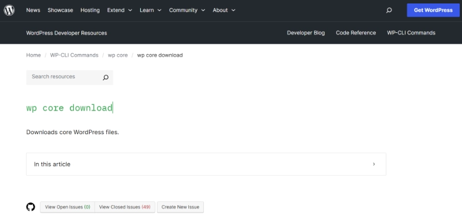Viewport: 462px width, 216px height.
Task: Open the Hosting menu item
Action: pos(90,10)
